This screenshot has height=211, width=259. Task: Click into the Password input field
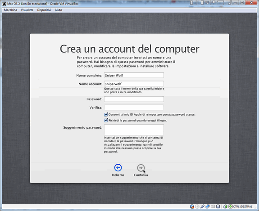(x=134, y=99)
